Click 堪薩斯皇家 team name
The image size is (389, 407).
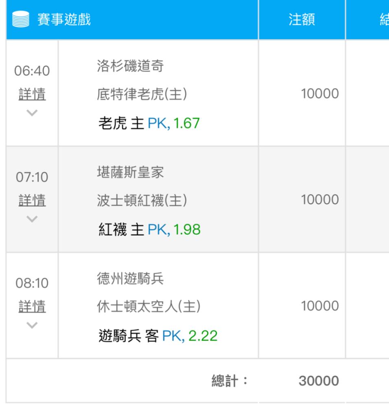click(130, 172)
